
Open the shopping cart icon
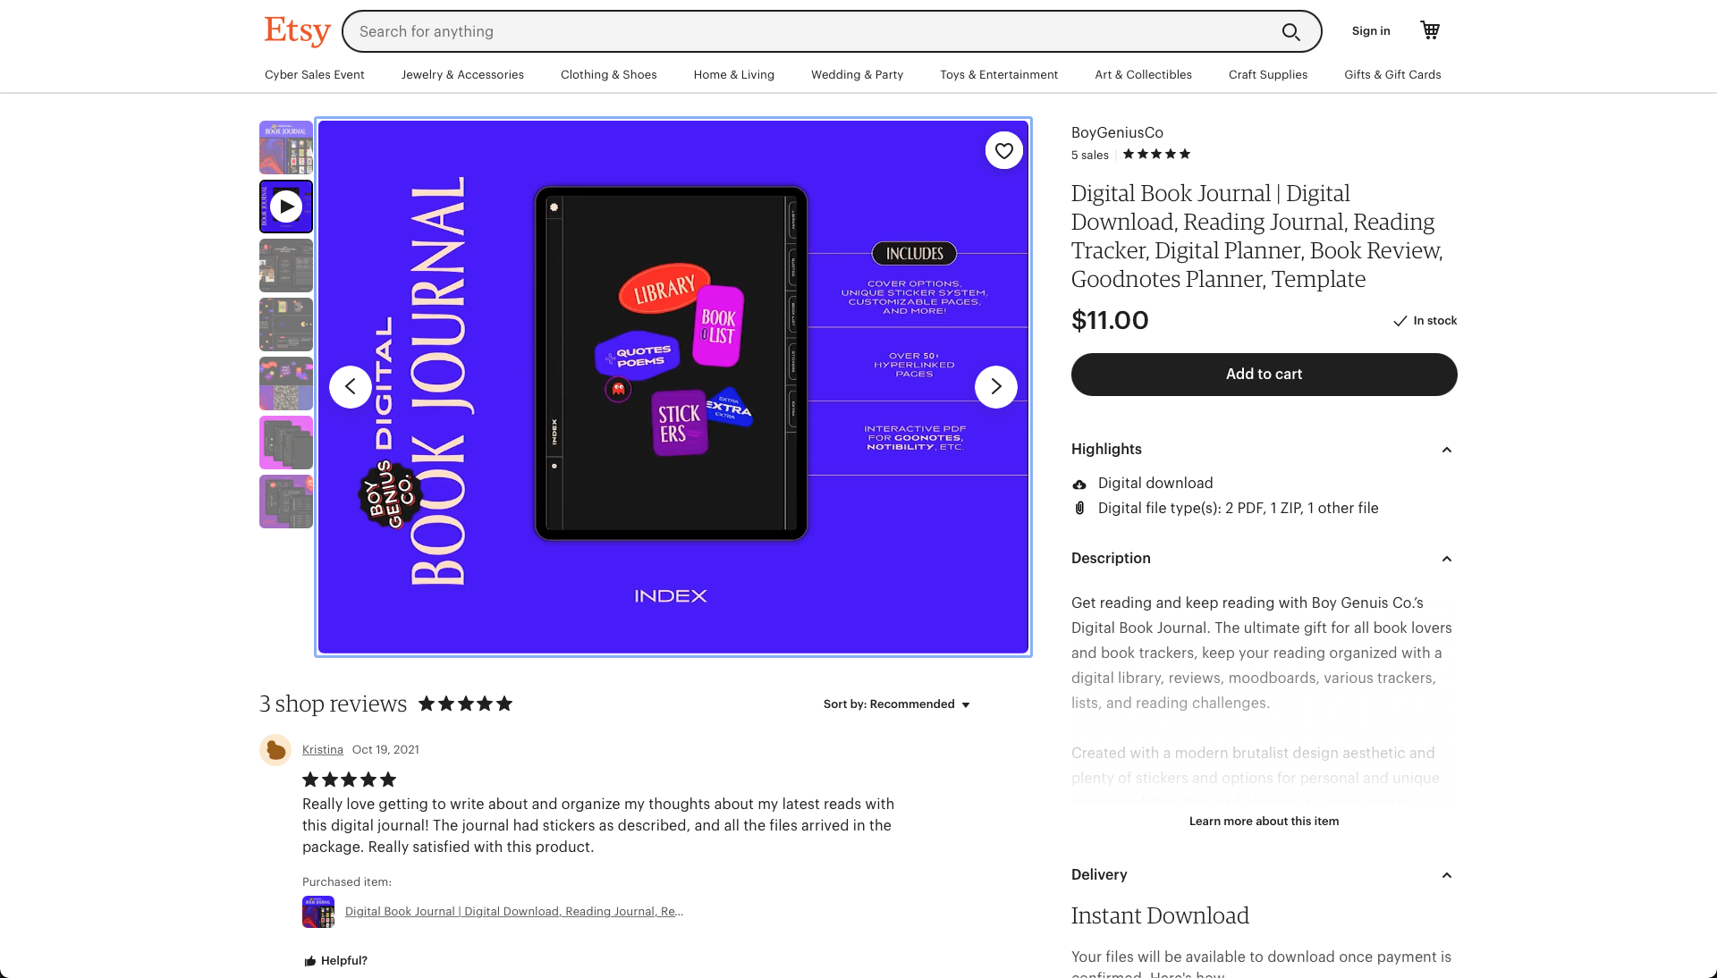[1430, 30]
